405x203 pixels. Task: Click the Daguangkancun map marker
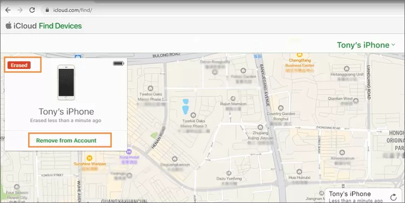click(175, 159)
